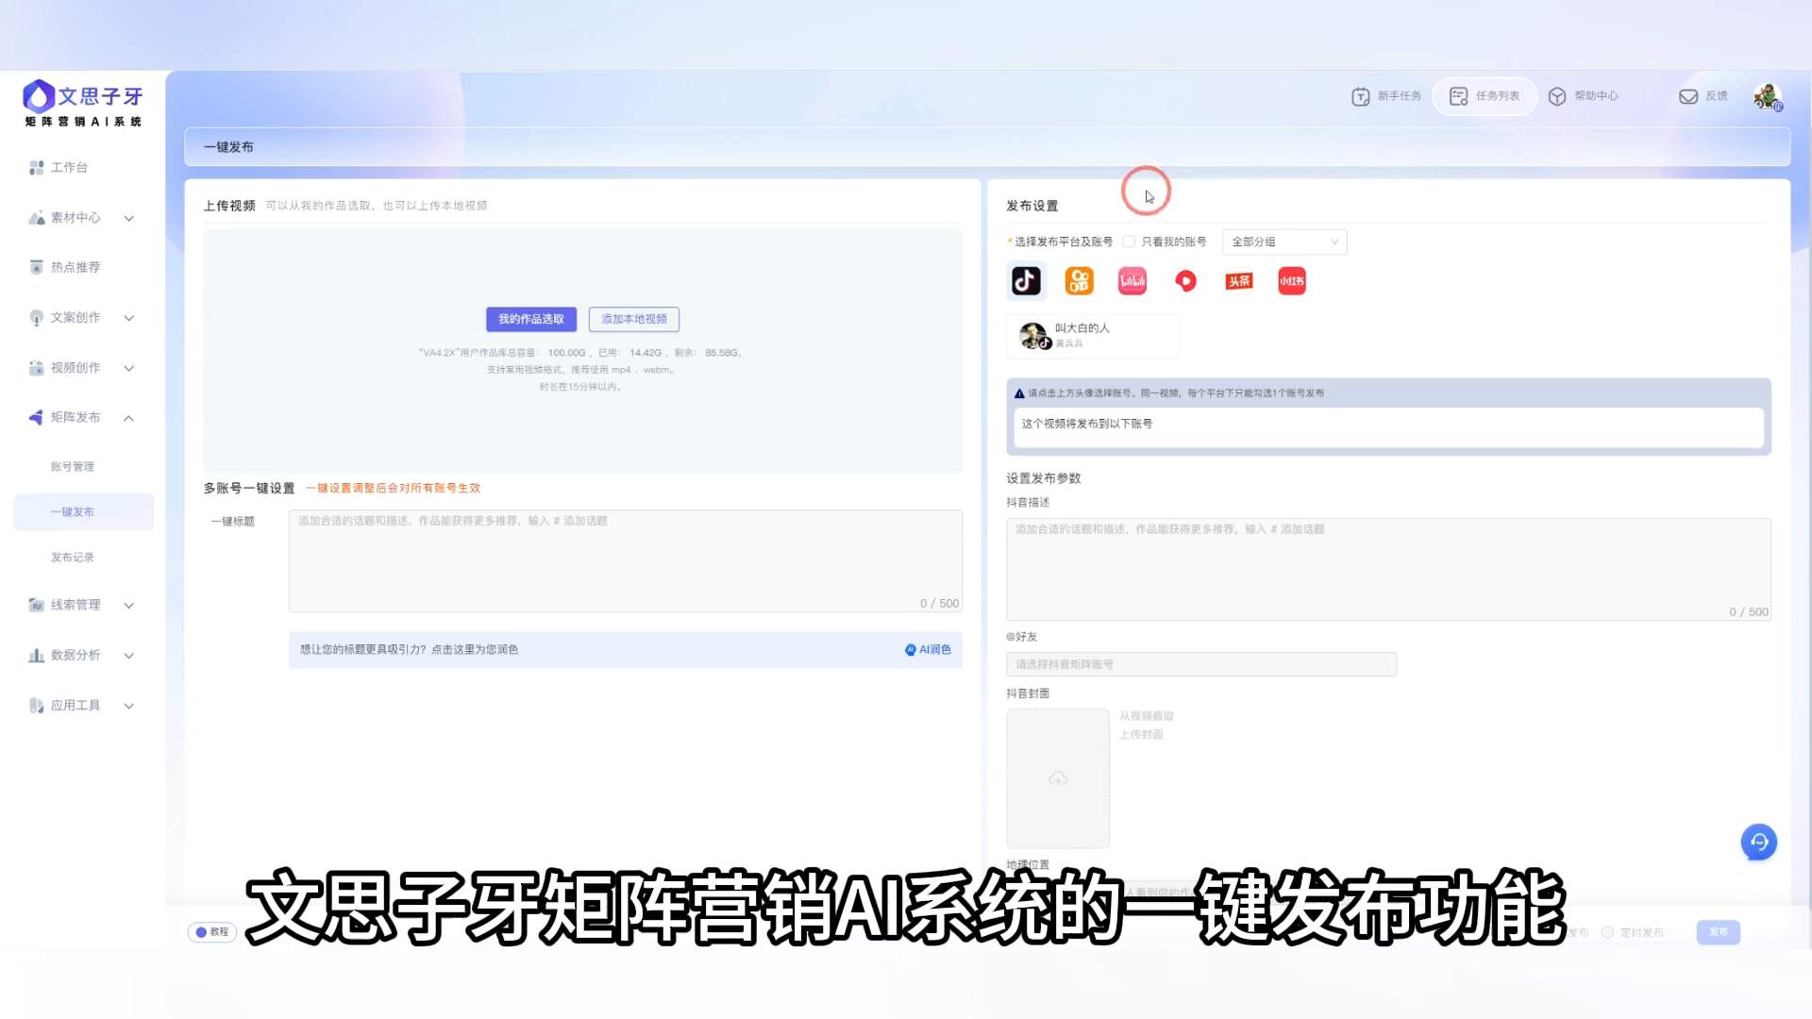Select the Kuaishou orange platform icon
1812x1019 pixels.
click(x=1079, y=280)
